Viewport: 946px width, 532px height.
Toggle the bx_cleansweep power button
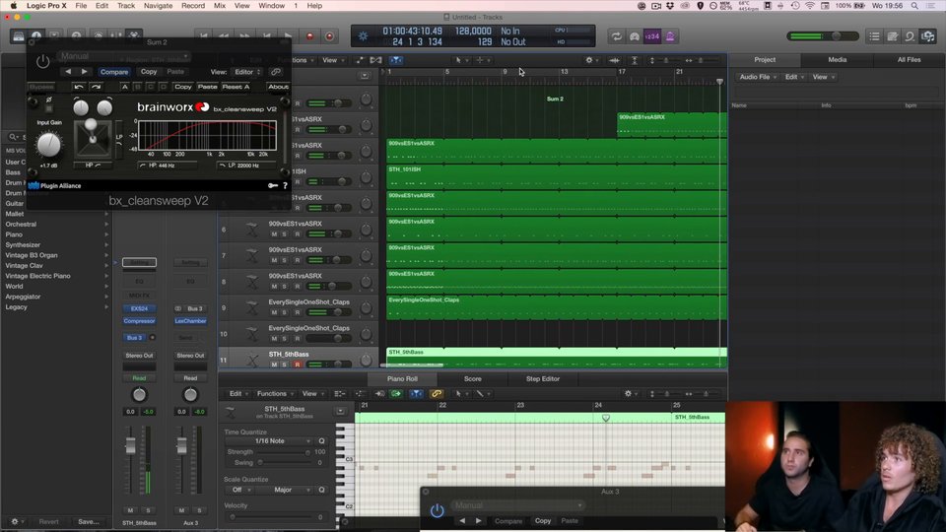[42, 61]
